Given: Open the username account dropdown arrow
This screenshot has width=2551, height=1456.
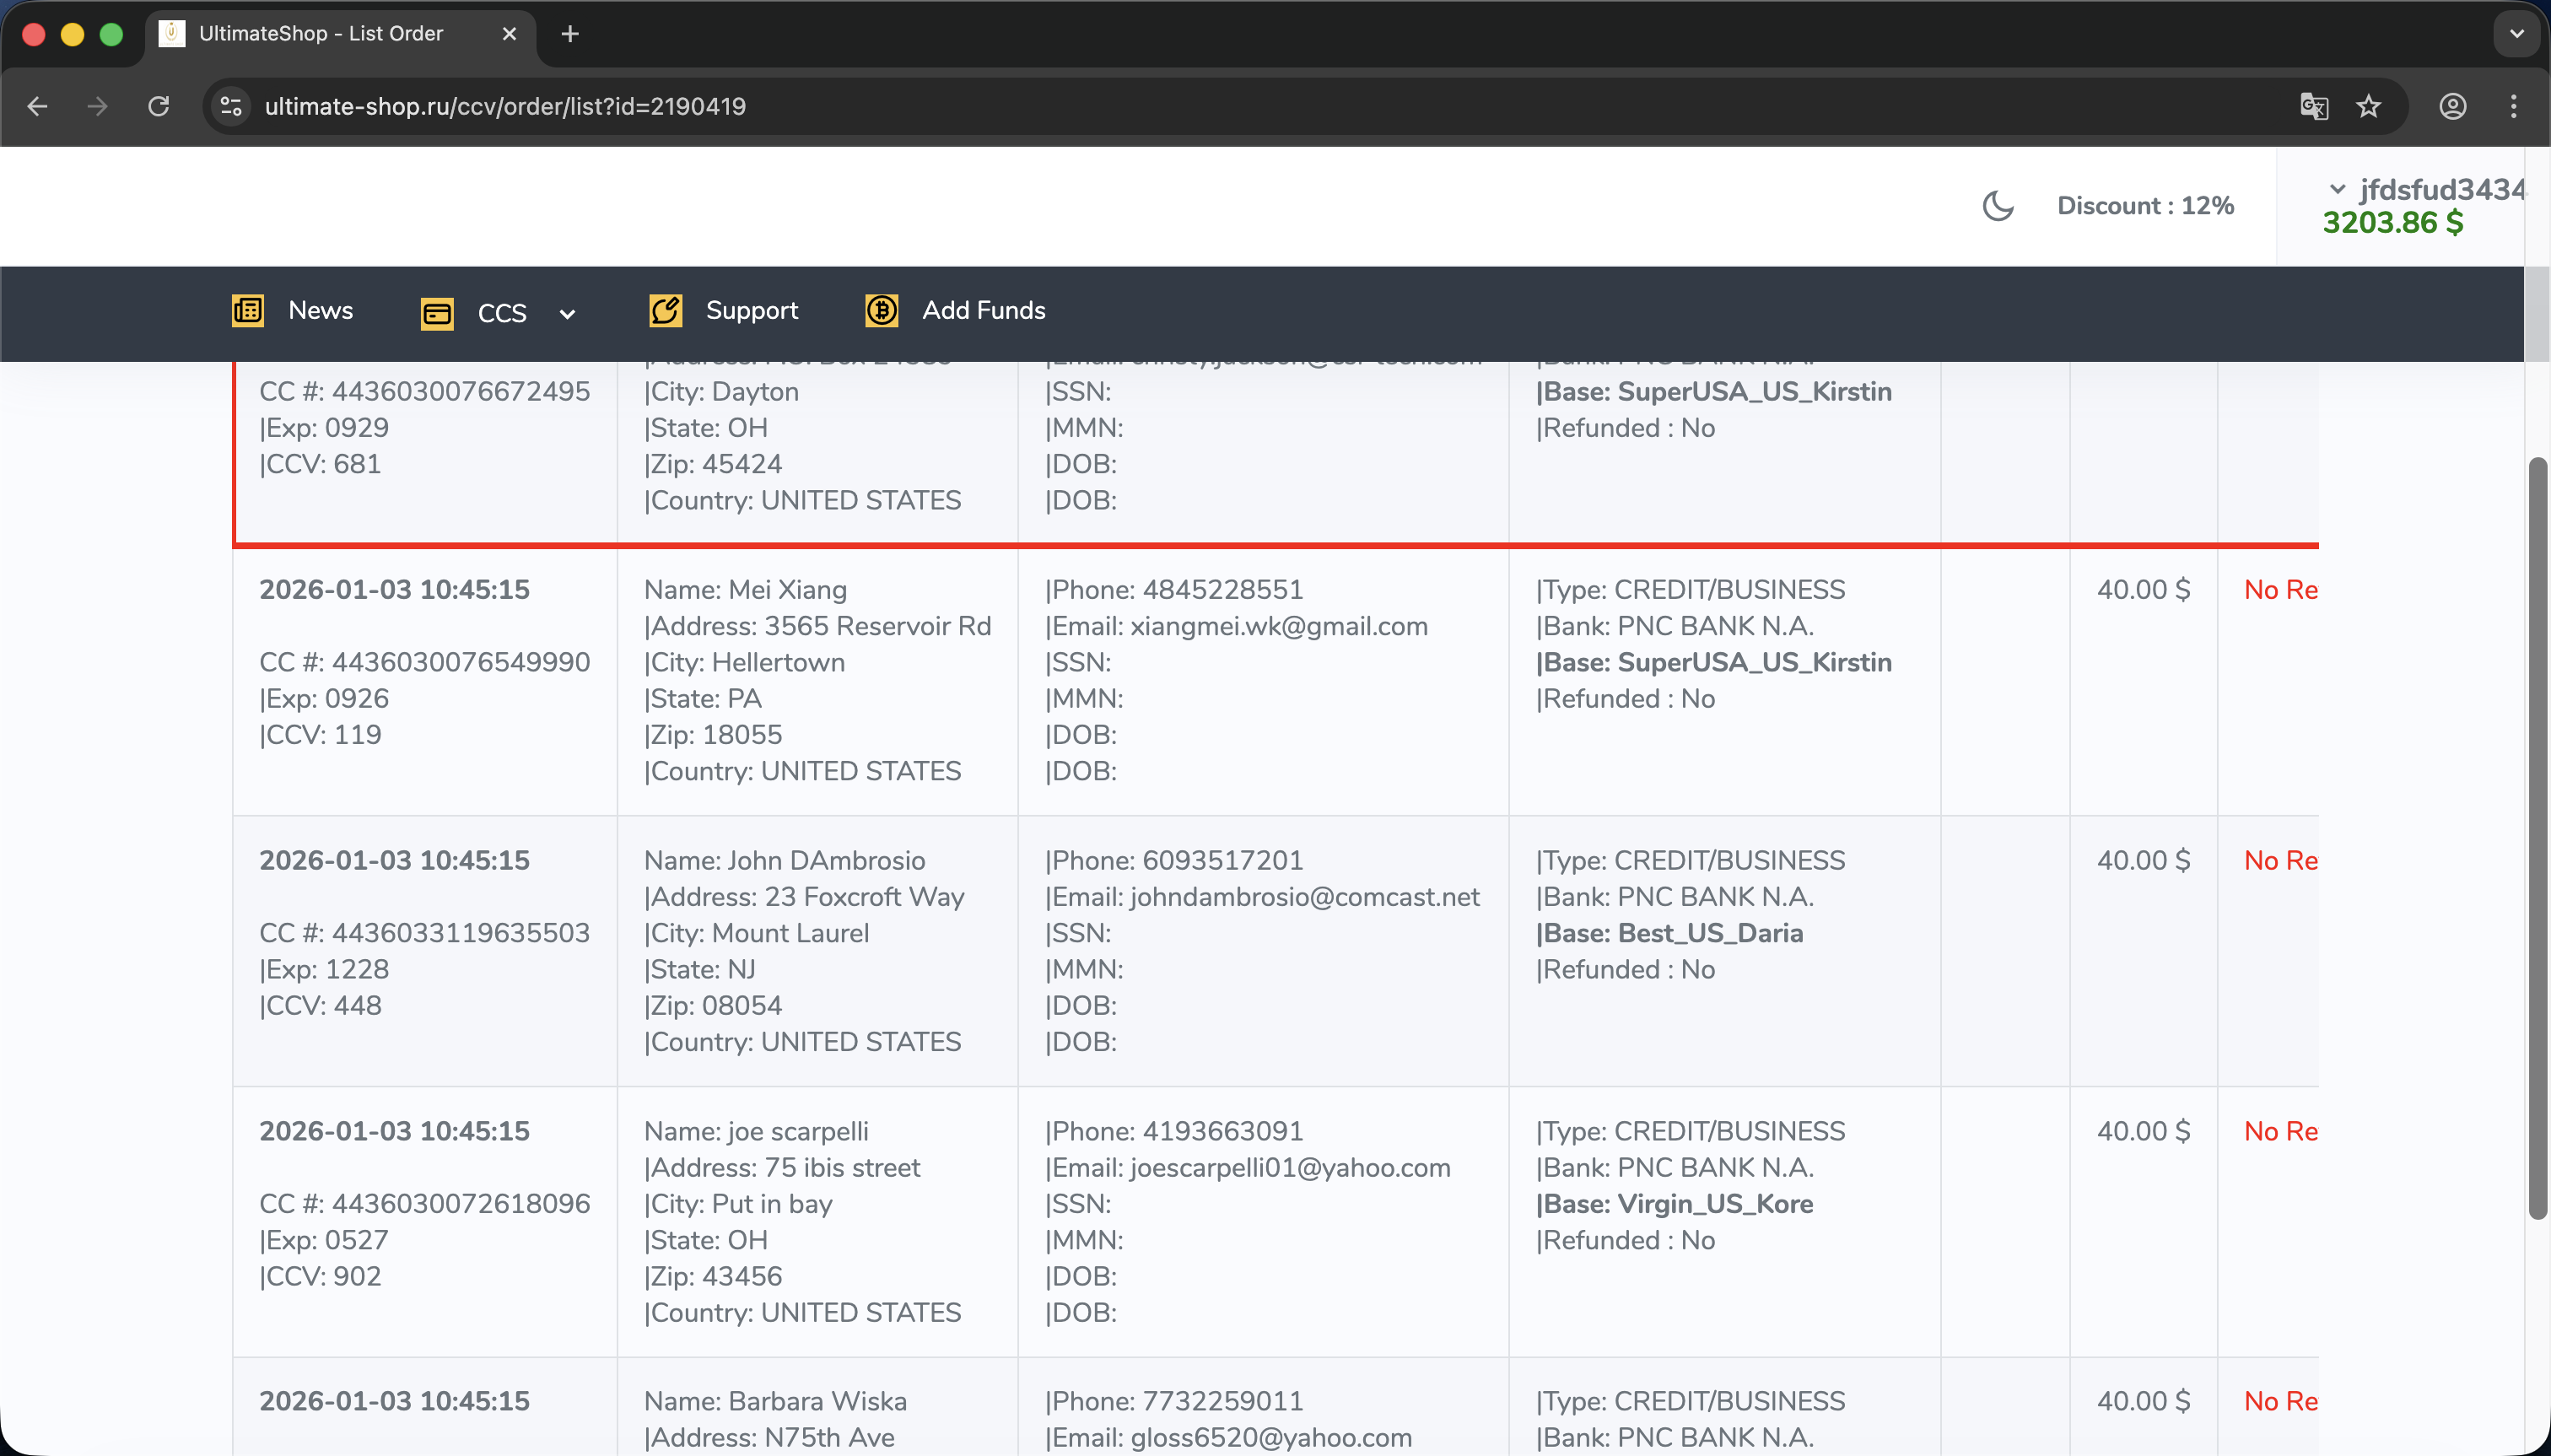Looking at the screenshot, I should [2337, 189].
